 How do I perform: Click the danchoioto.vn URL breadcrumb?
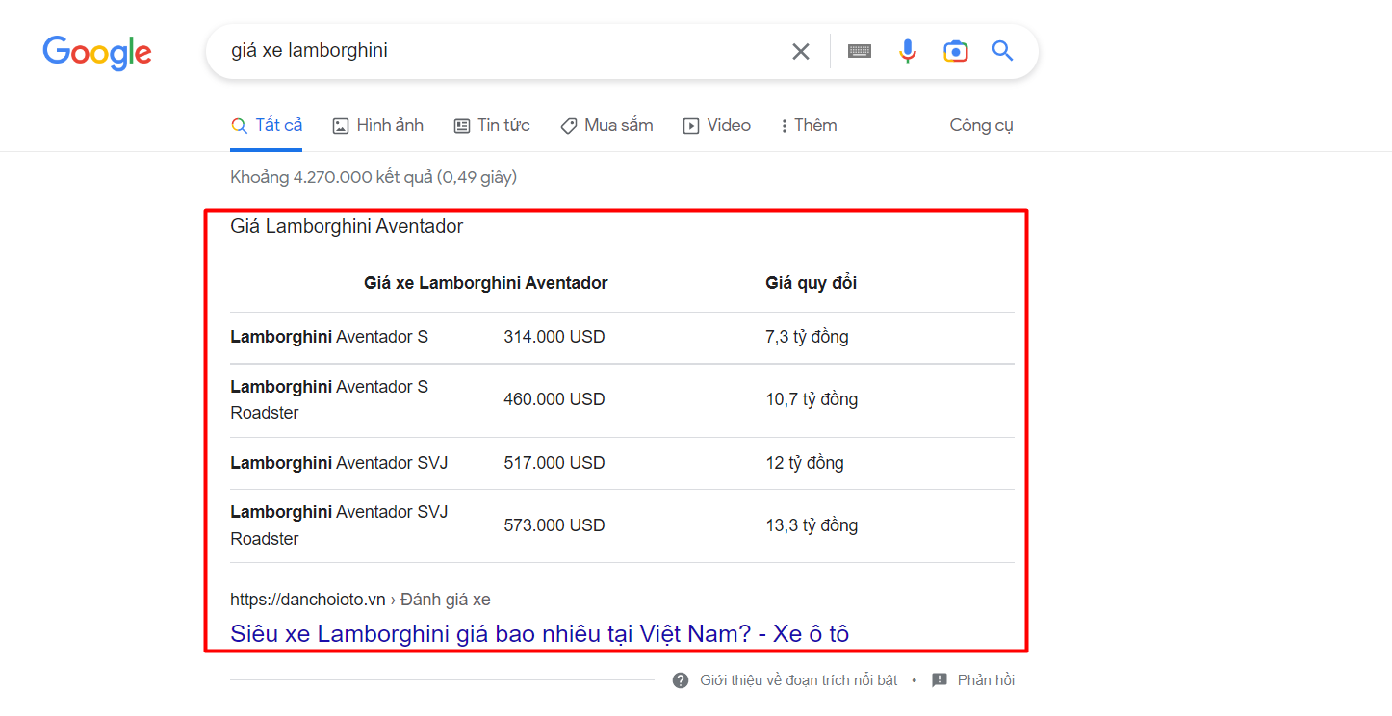(360, 600)
